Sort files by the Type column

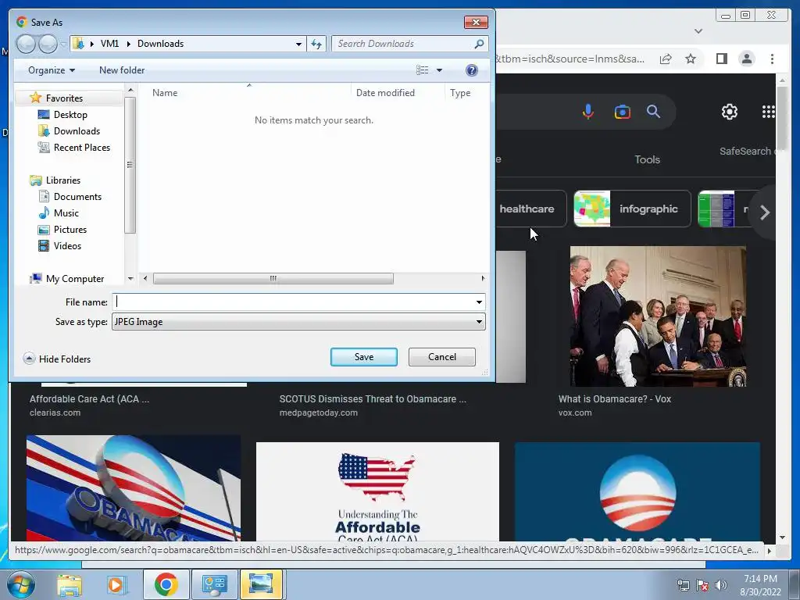[x=460, y=93]
